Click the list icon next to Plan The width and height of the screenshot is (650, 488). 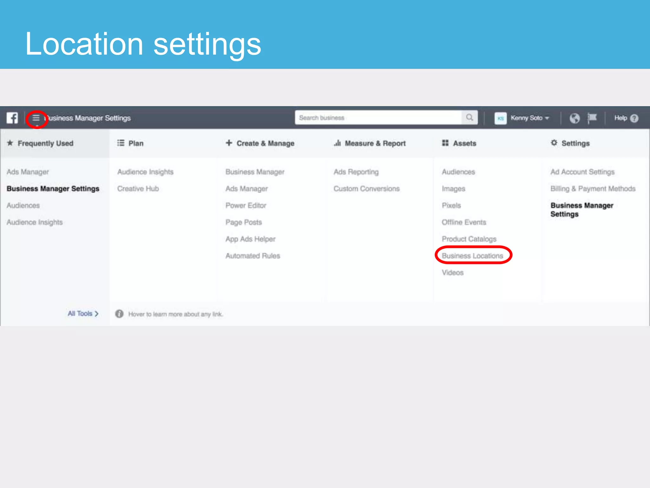coord(121,143)
